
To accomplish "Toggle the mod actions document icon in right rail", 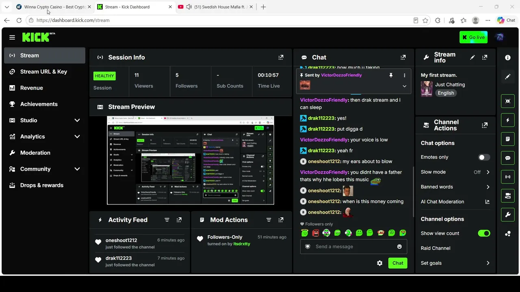I will [x=508, y=139].
